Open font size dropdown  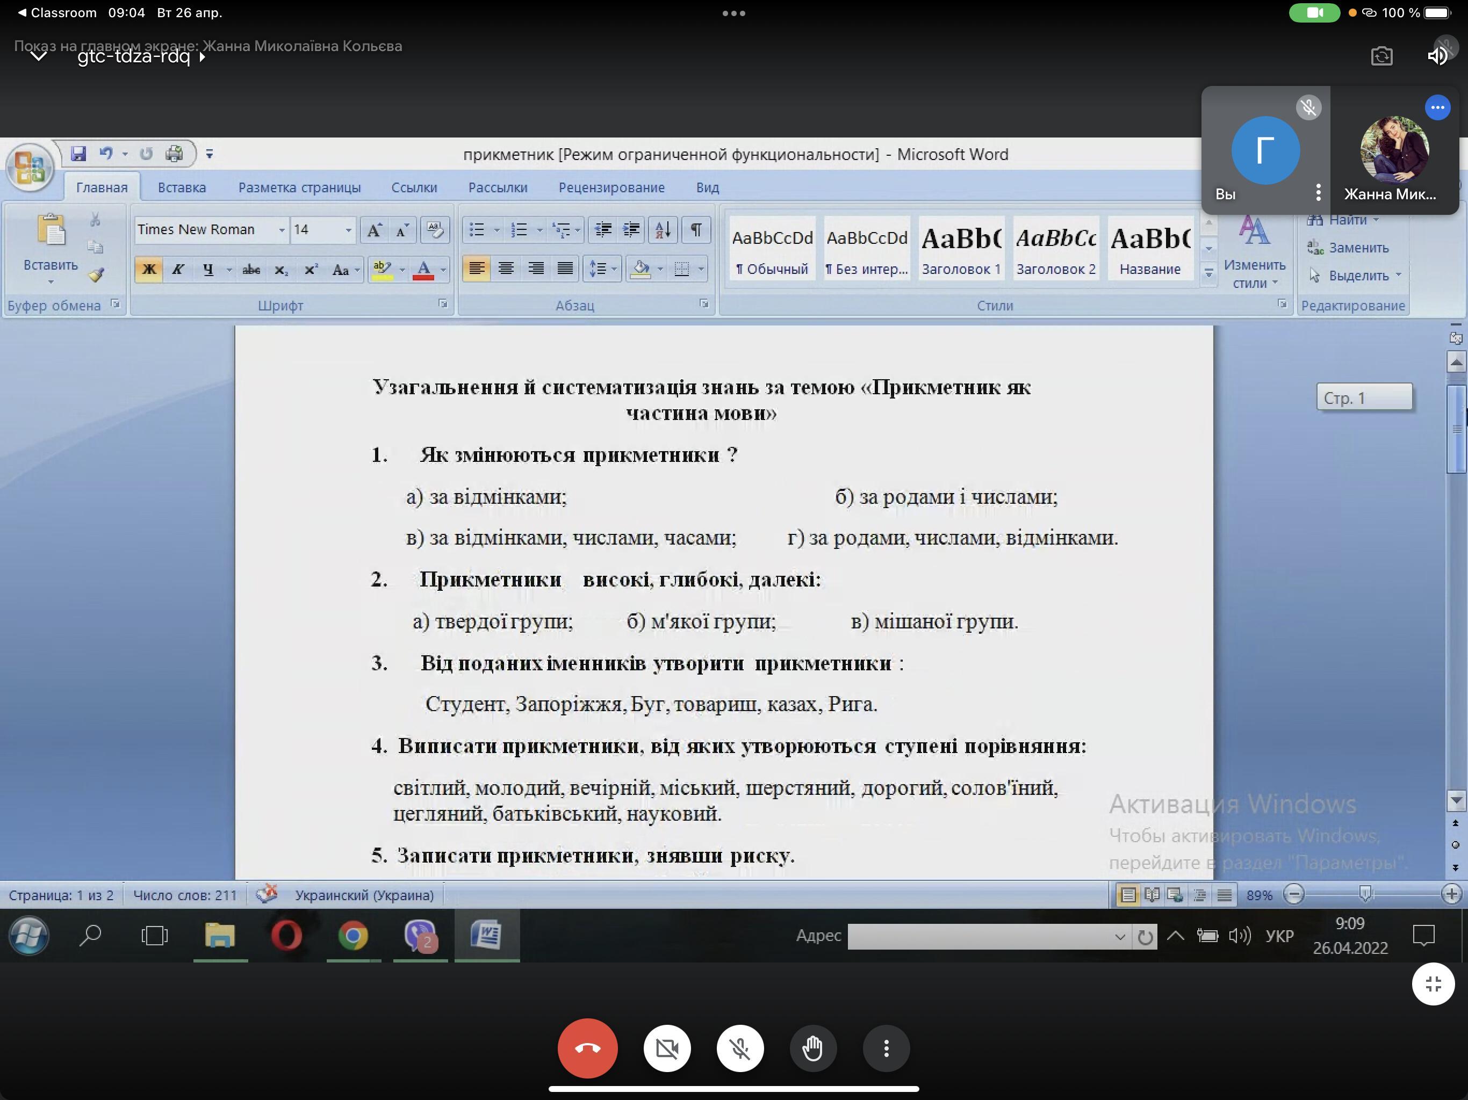pos(348,230)
